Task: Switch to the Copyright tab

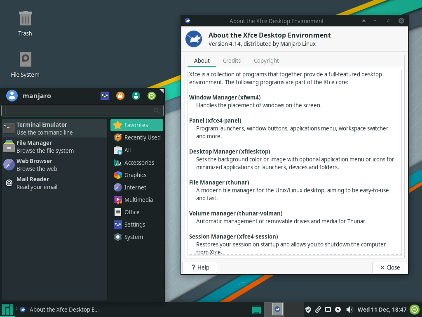Action: point(266,61)
